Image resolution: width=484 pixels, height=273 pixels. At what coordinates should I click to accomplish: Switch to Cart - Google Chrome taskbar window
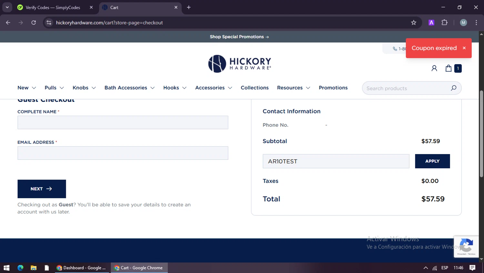[x=139, y=268]
